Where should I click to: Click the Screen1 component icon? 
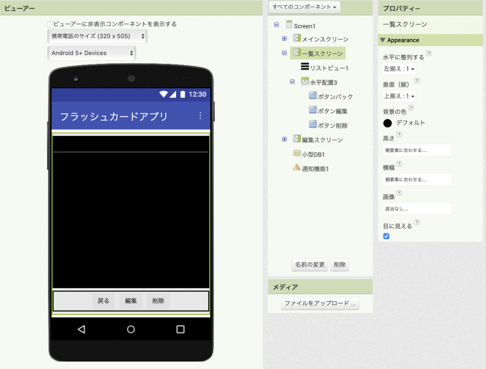pos(289,25)
